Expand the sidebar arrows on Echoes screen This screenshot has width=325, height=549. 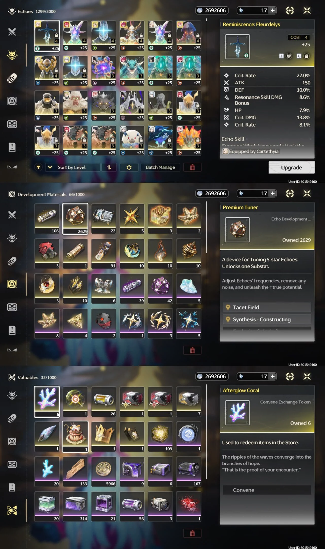coord(12,167)
